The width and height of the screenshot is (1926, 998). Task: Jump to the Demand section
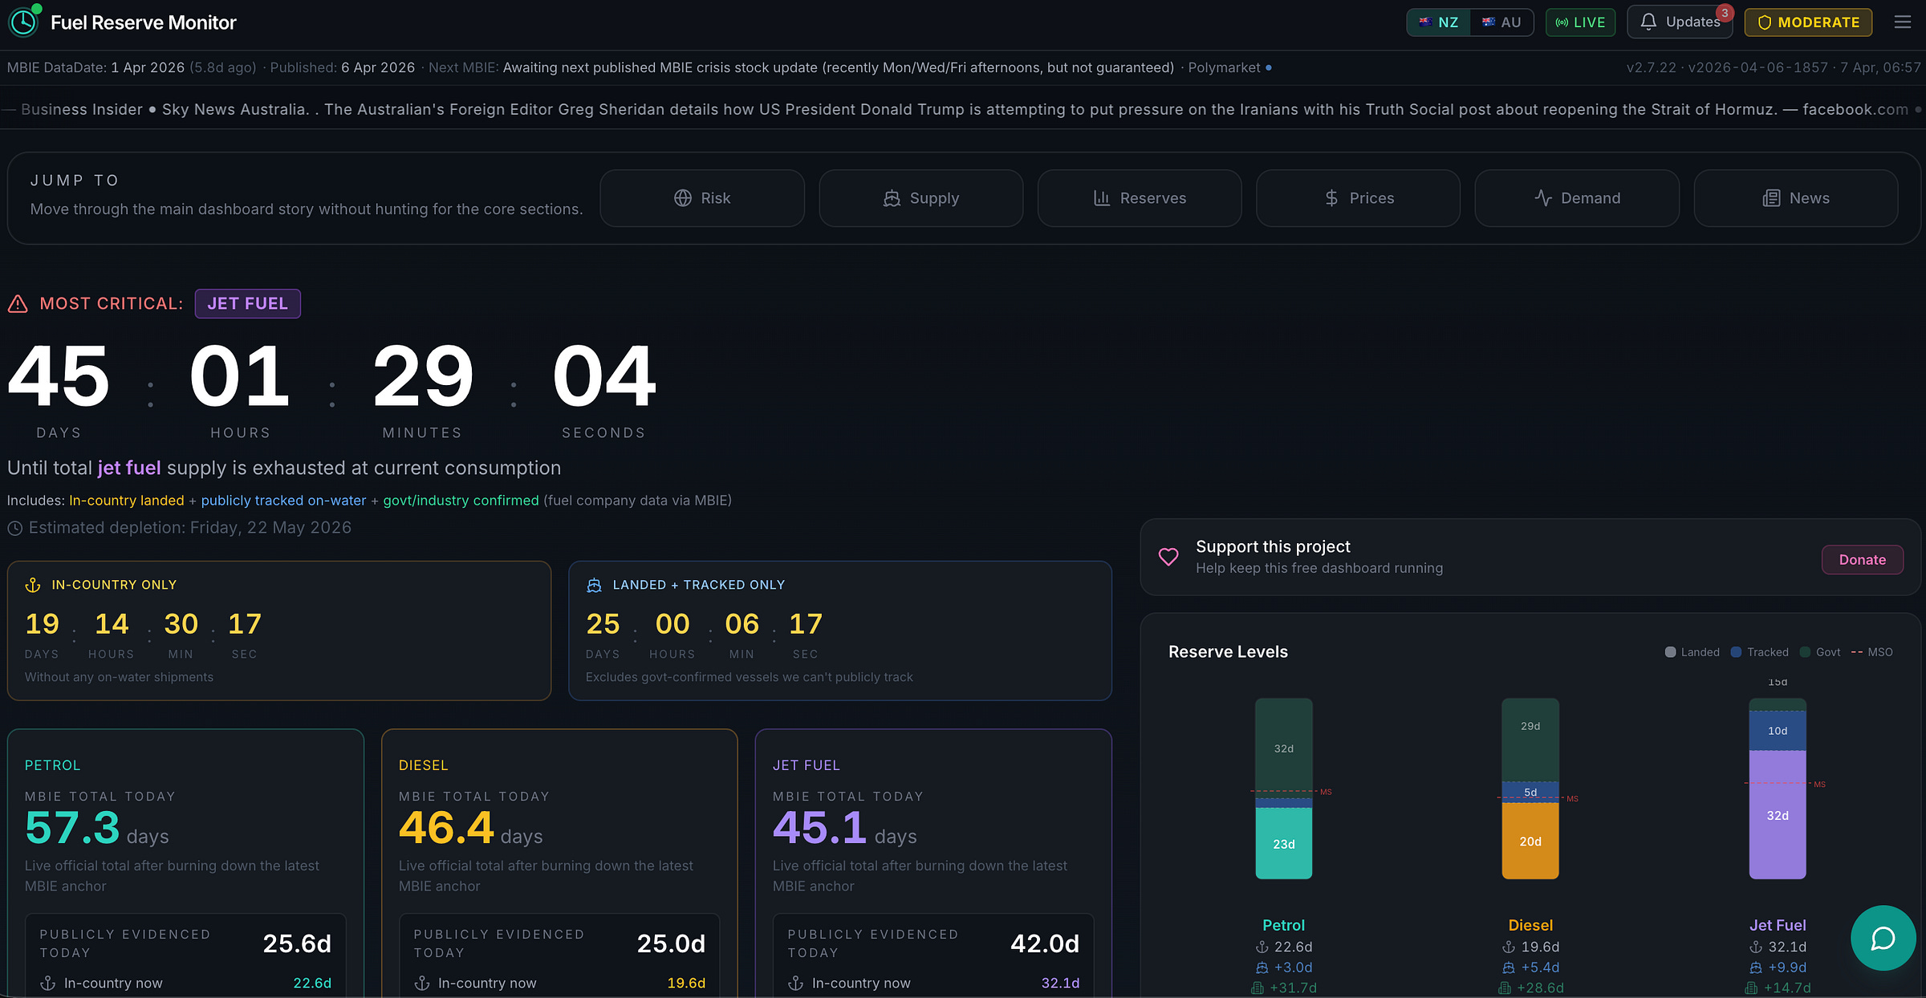point(1577,198)
